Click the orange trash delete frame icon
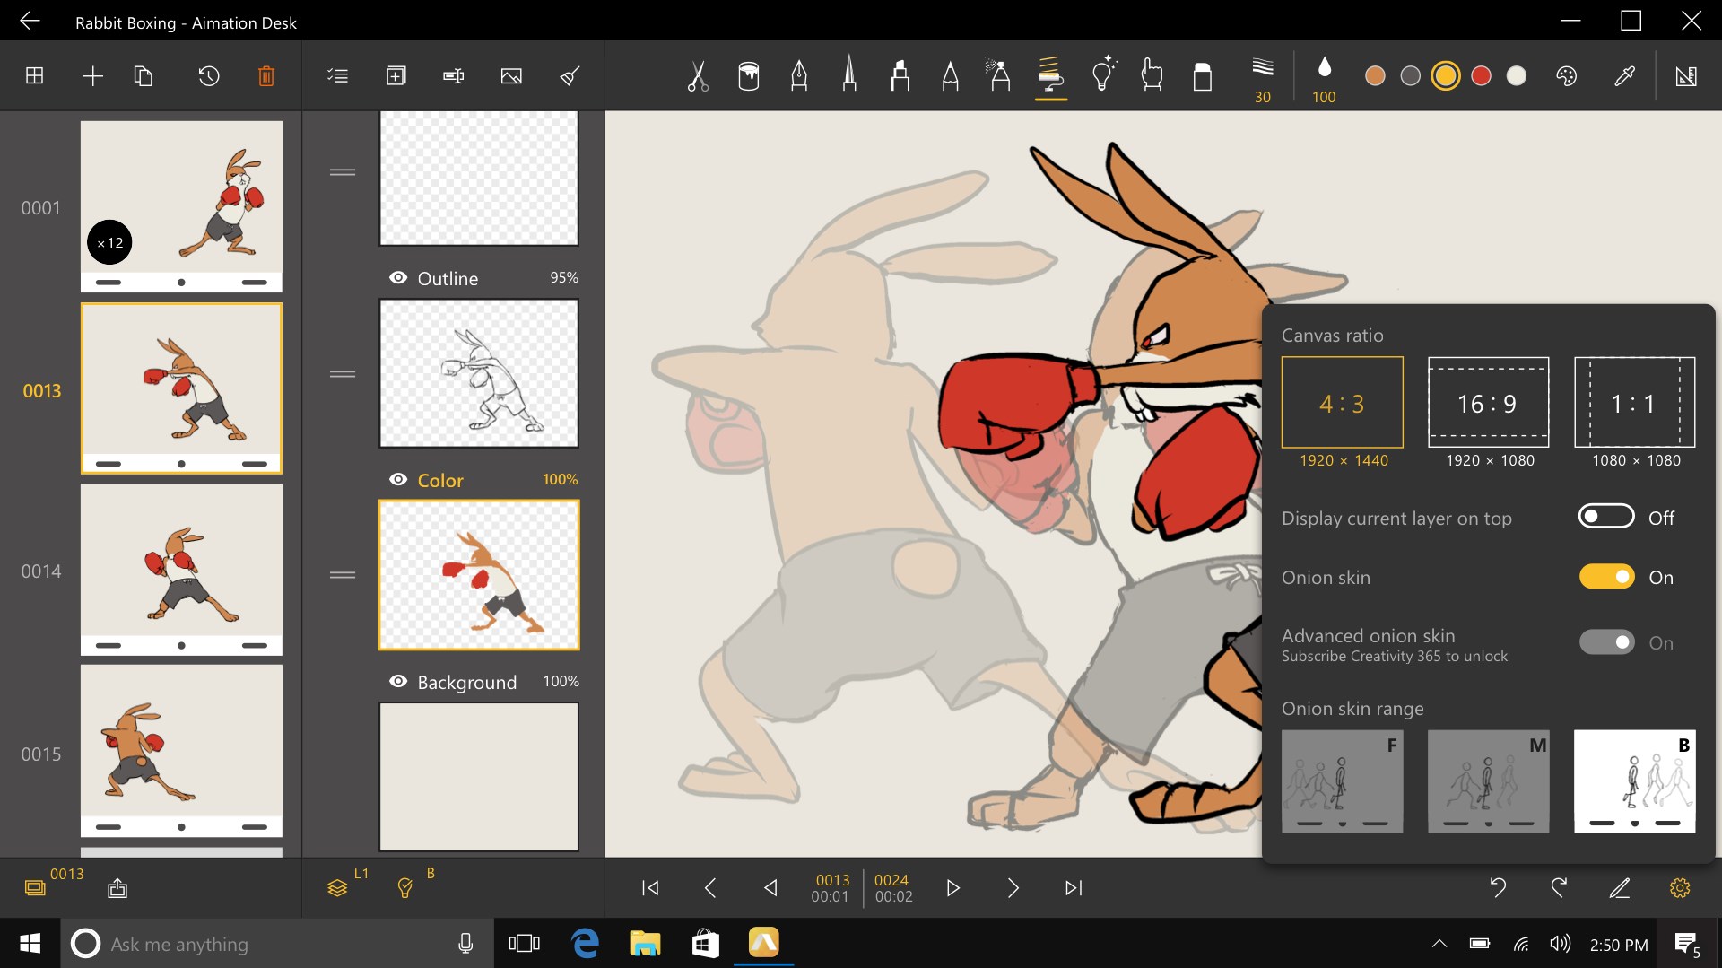The image size is (1722, 968). 266,76
